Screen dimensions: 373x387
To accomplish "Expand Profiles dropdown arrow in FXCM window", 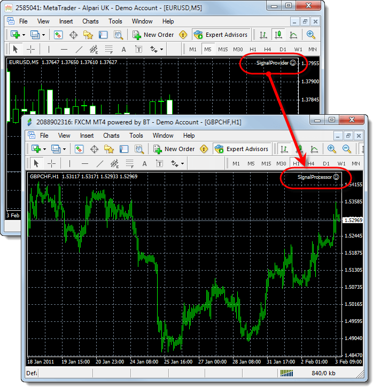I will tap(65, 149).
